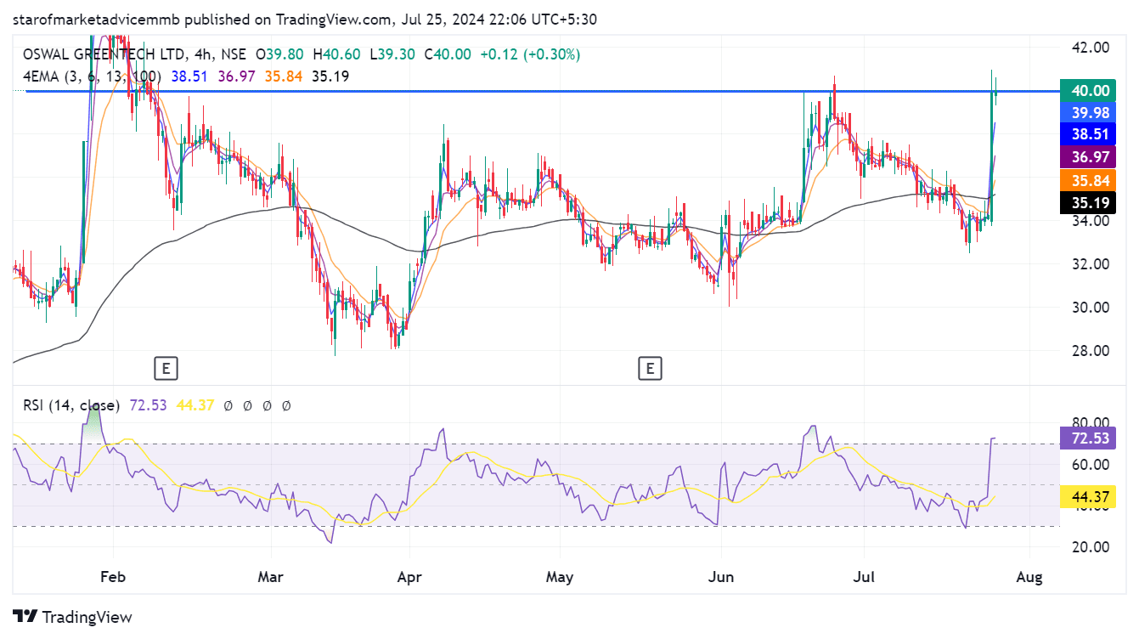Click the yellow 44.37 value in the RSI legend

pos(194,406)
